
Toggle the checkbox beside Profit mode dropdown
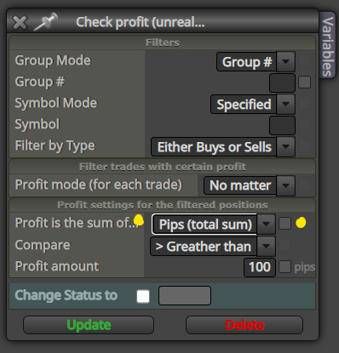tap(304, 185)
